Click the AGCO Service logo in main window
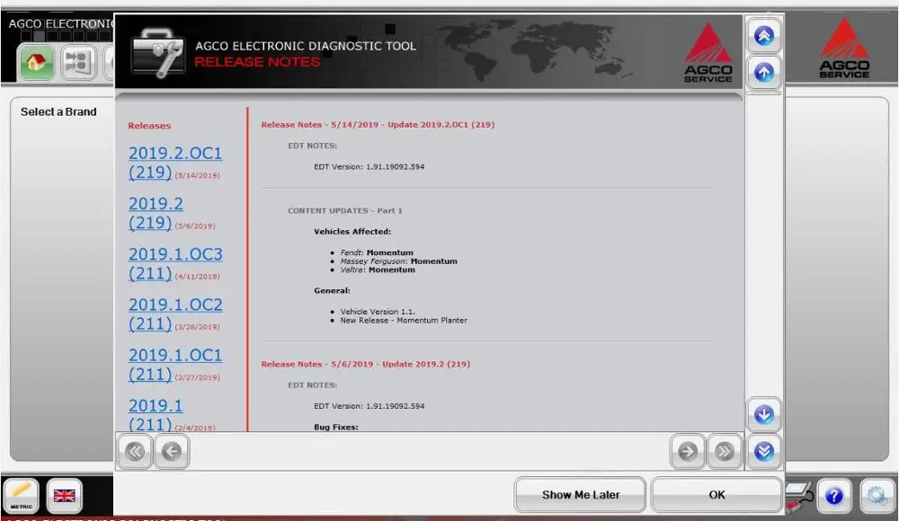This screenshot has width=899, height=521. (x=844, y=48)
